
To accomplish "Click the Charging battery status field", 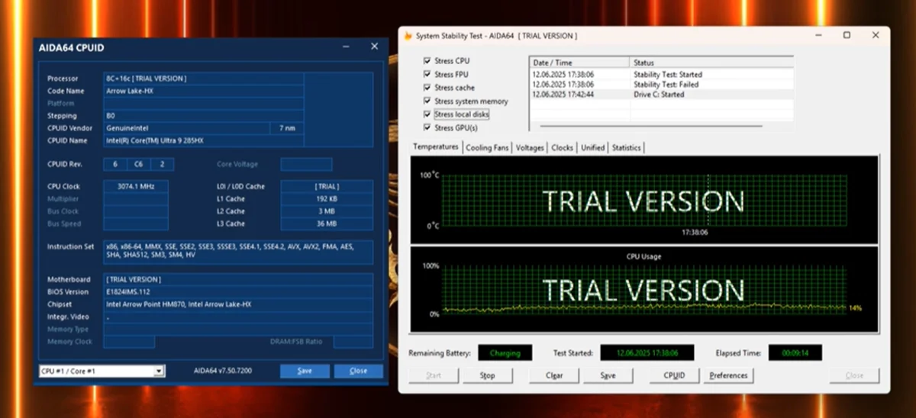I will click(x=505, y=353).
